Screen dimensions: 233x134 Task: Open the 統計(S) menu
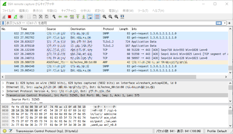(x=100, y=11)
